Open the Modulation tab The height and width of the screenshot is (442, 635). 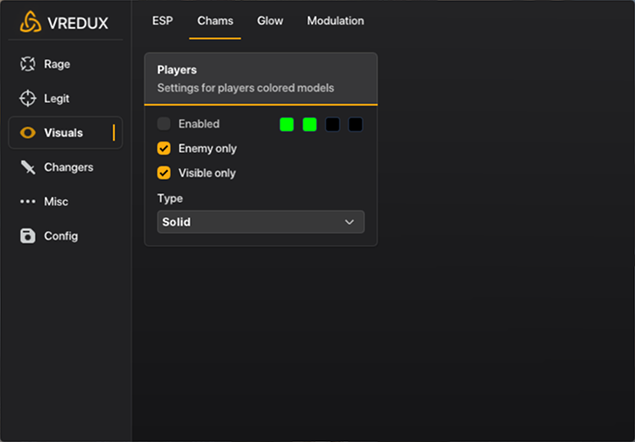335,20
